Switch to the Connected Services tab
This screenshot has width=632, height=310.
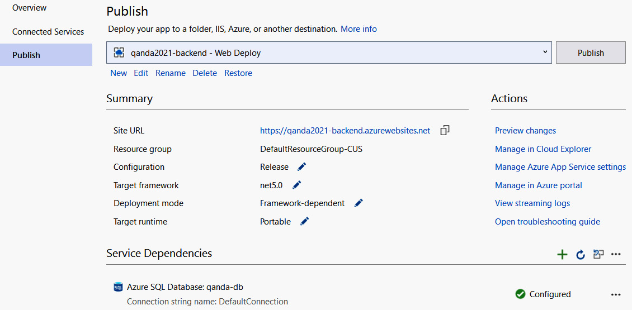[x=48, y=31]
